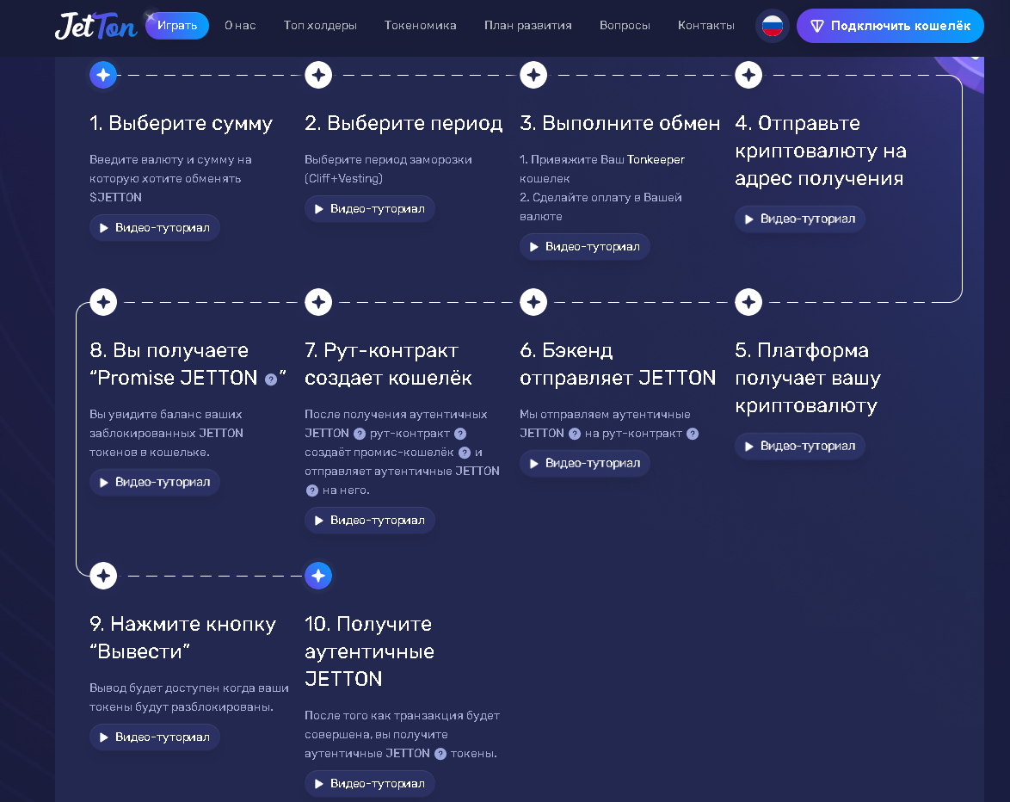Click help icon after JETTON in step 7 text
This screenshot has height=802, width=1010.
pyautogui.click(x=360, y=434)
